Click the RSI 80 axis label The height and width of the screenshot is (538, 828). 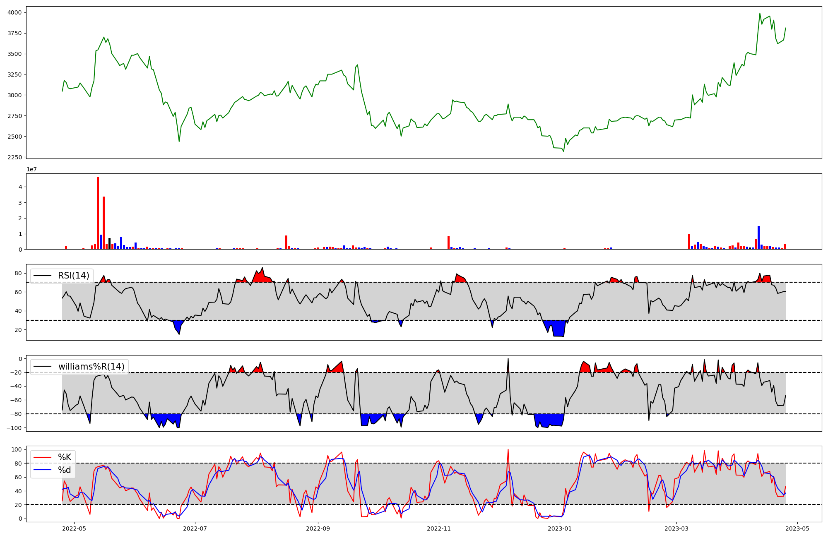tap(18, 273)
